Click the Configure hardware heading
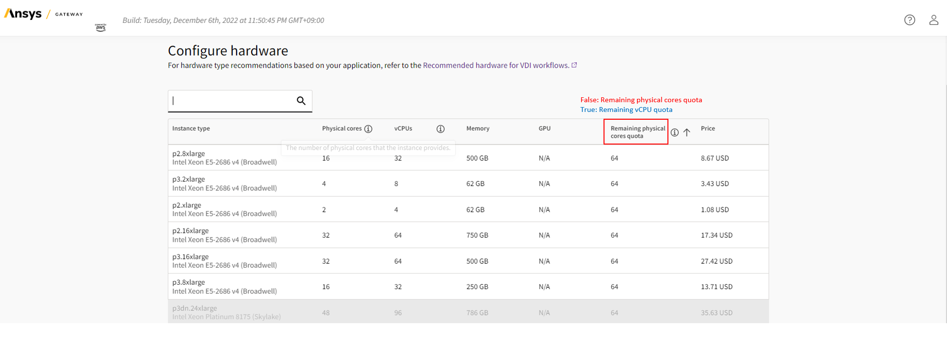Screen dimensions: 947x347 (x=228, y=51)
